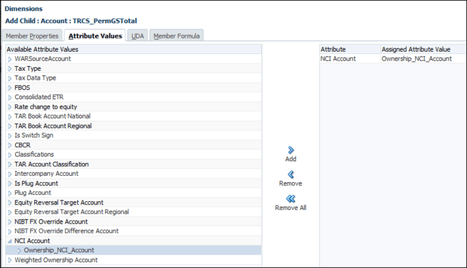Expand the Classifications node

10,155
